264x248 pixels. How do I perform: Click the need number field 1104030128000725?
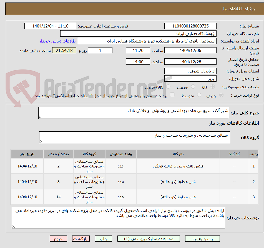tap(190, 26)
